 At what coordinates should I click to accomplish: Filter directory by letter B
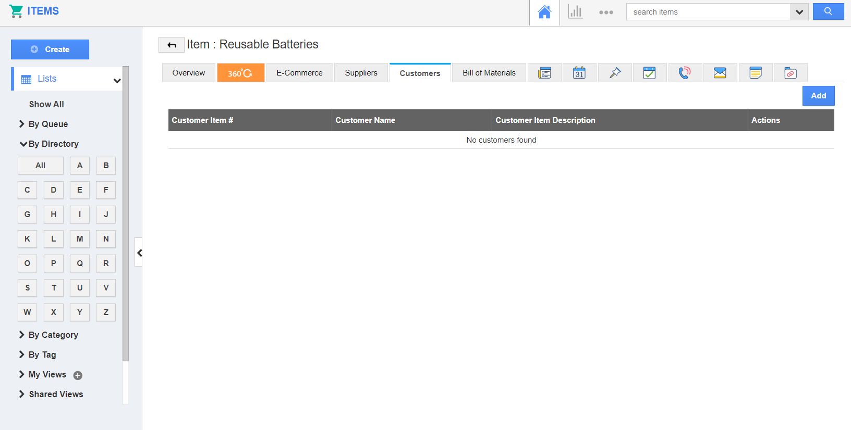[x=106, y=166]
